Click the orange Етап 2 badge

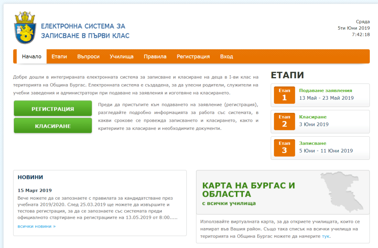coord(284,121)
